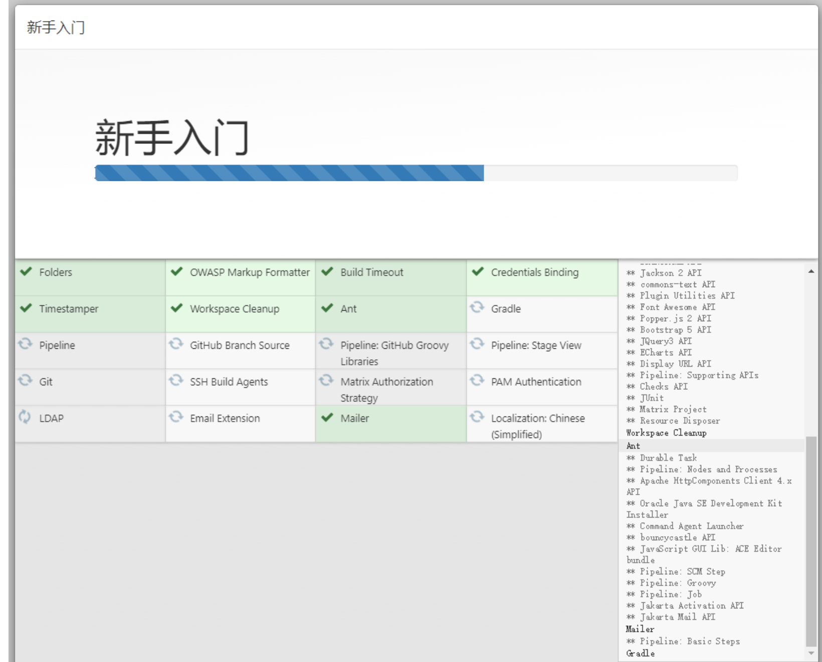Click the log panel scrollbar thumb
Image resolution: width=822 pixels, height=662 pixels.
(811, 541)
